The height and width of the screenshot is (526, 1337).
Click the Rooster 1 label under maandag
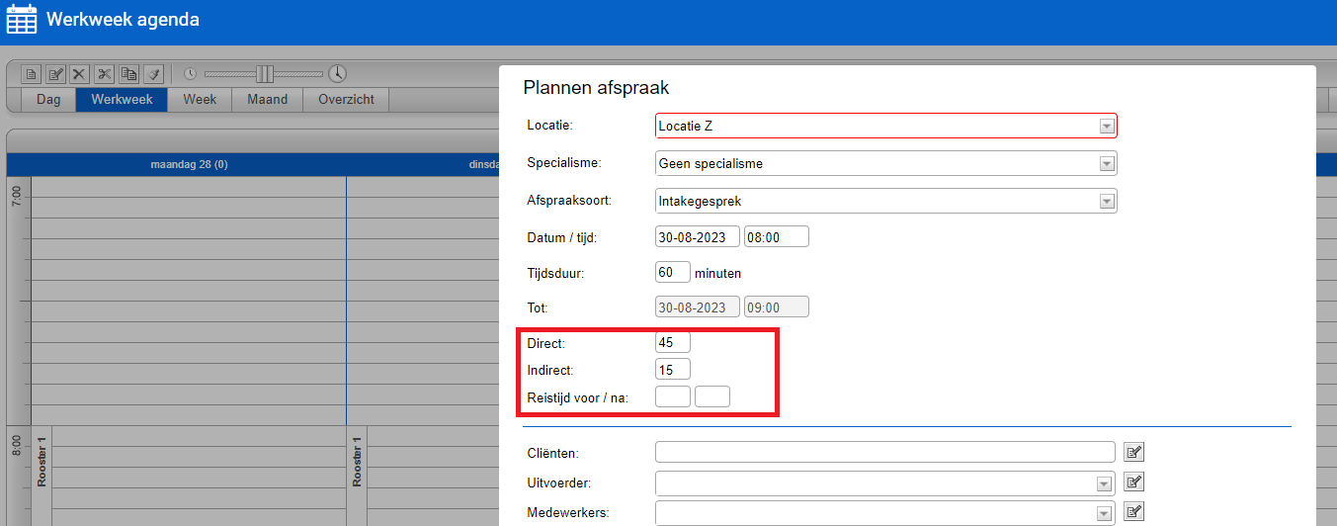coord(42,460)
